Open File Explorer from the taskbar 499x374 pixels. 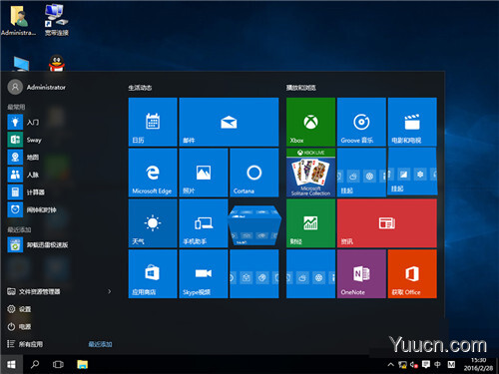82,365
